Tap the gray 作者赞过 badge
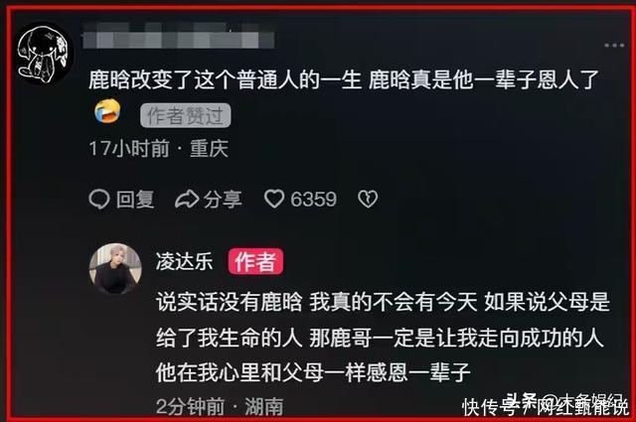 (x=186, y=115)
